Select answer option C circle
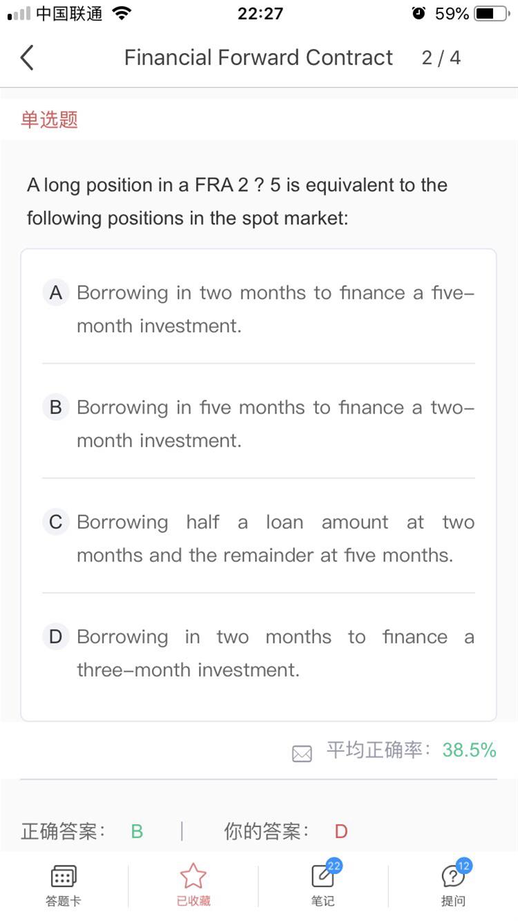 tap(56, 522)
